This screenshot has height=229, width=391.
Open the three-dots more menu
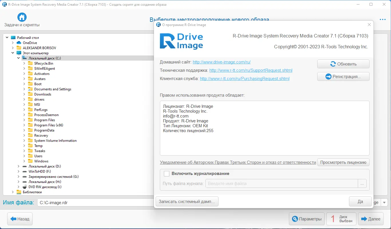click(x=383, y=19)
